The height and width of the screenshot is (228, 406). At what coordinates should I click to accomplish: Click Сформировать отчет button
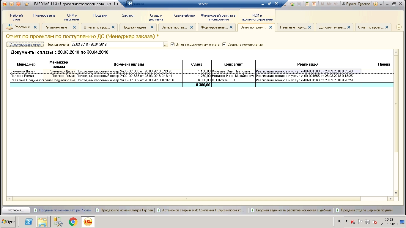[x=25, y=45]
